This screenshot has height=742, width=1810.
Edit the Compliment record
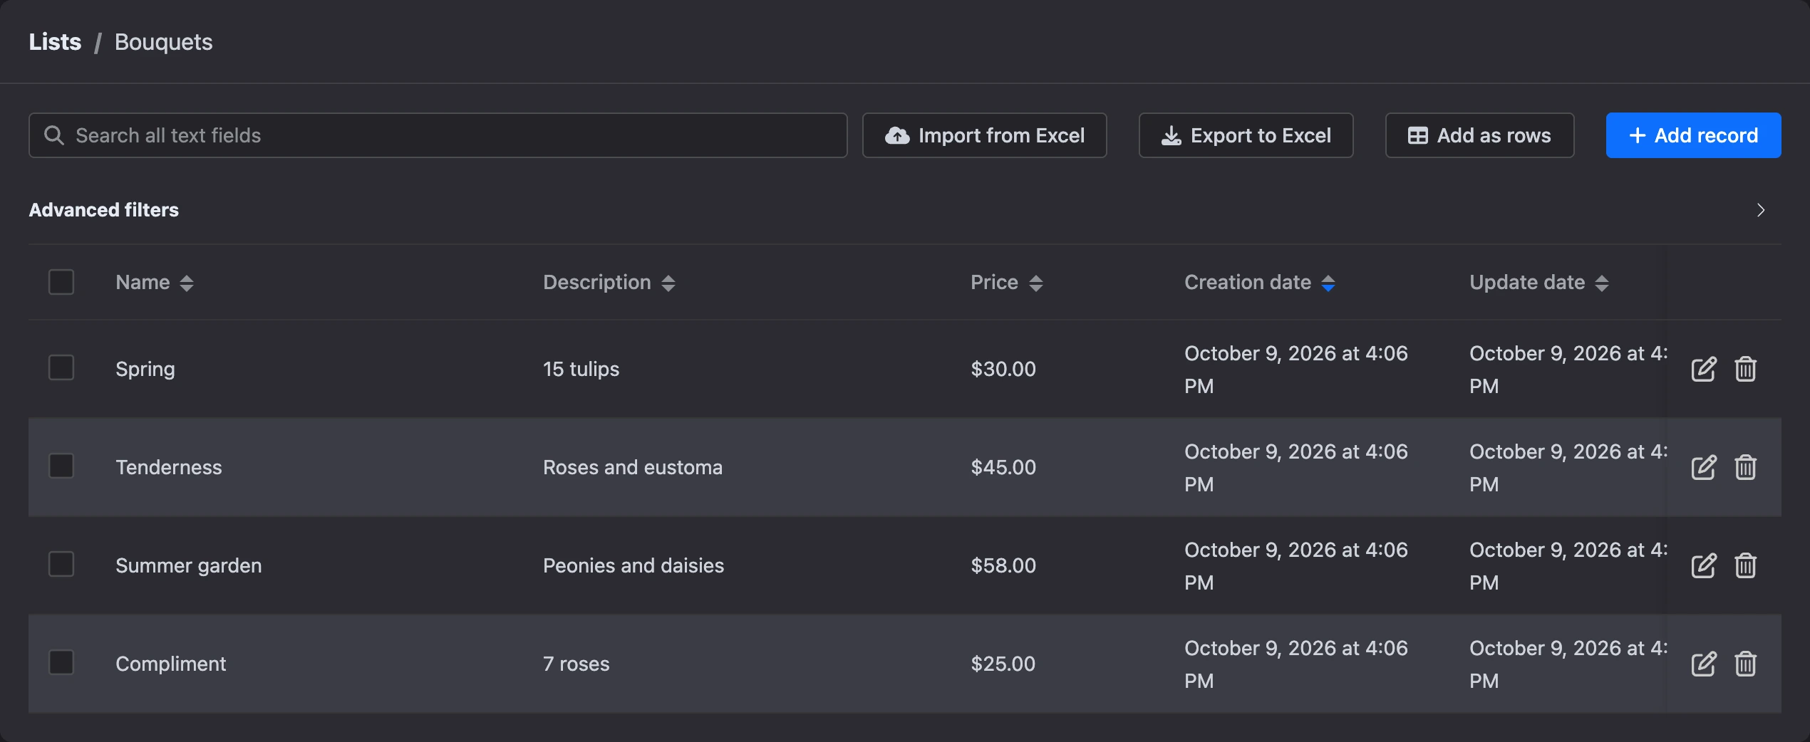click(x=1703, y=664)
